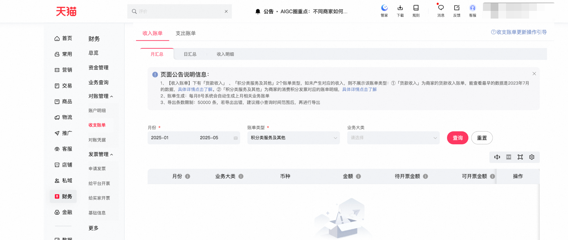This screenshot has width=568, height=240.
Task: Open the 账单类型 dropdown
Action: 293,138
